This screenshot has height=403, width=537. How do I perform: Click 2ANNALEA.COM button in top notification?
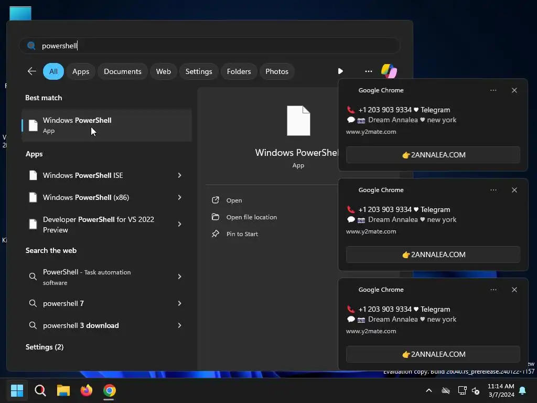(433, 155)
